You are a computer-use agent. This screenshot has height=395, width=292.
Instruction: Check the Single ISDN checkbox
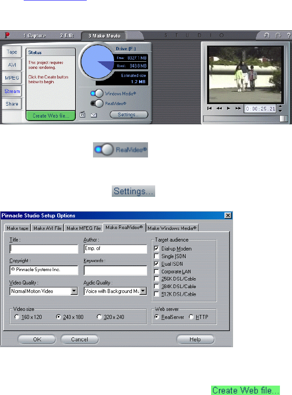[157, 256]
